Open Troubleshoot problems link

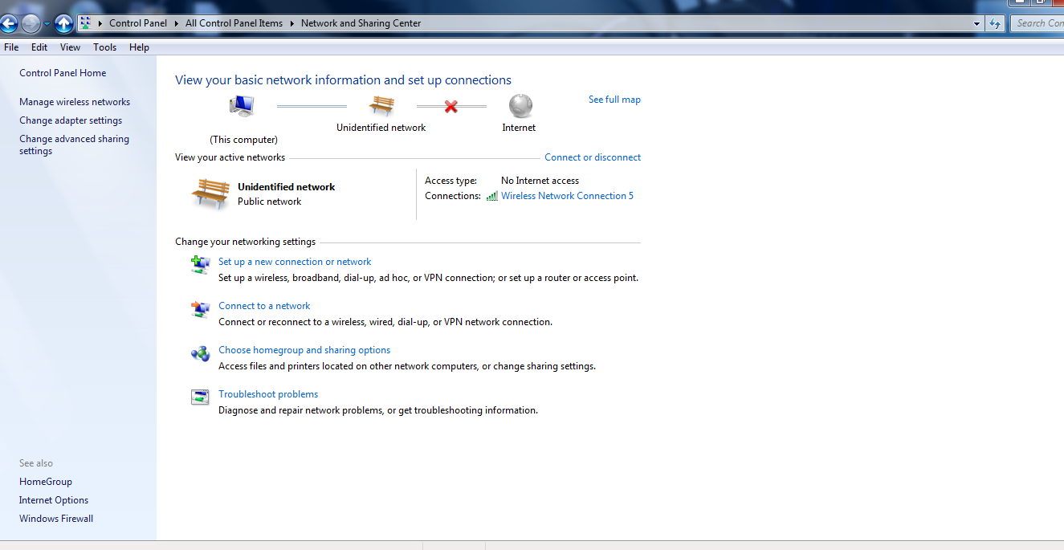(268, 394)
